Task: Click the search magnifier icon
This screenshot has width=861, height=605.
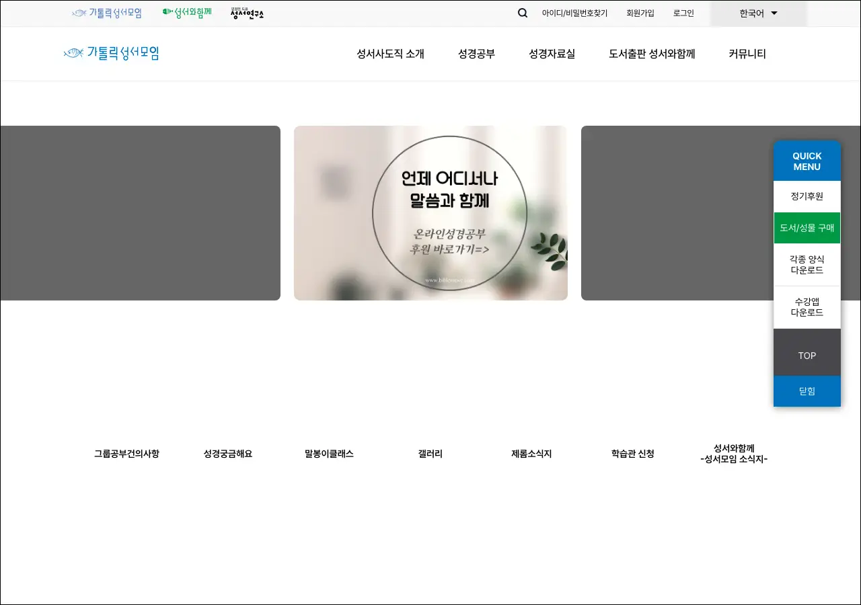Action: pyautogui.click(x=523, y=13)
